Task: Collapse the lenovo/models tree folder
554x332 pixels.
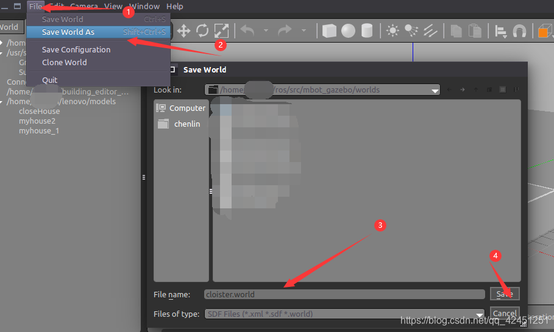Action: pyautogui.click(x=1, y=102)
